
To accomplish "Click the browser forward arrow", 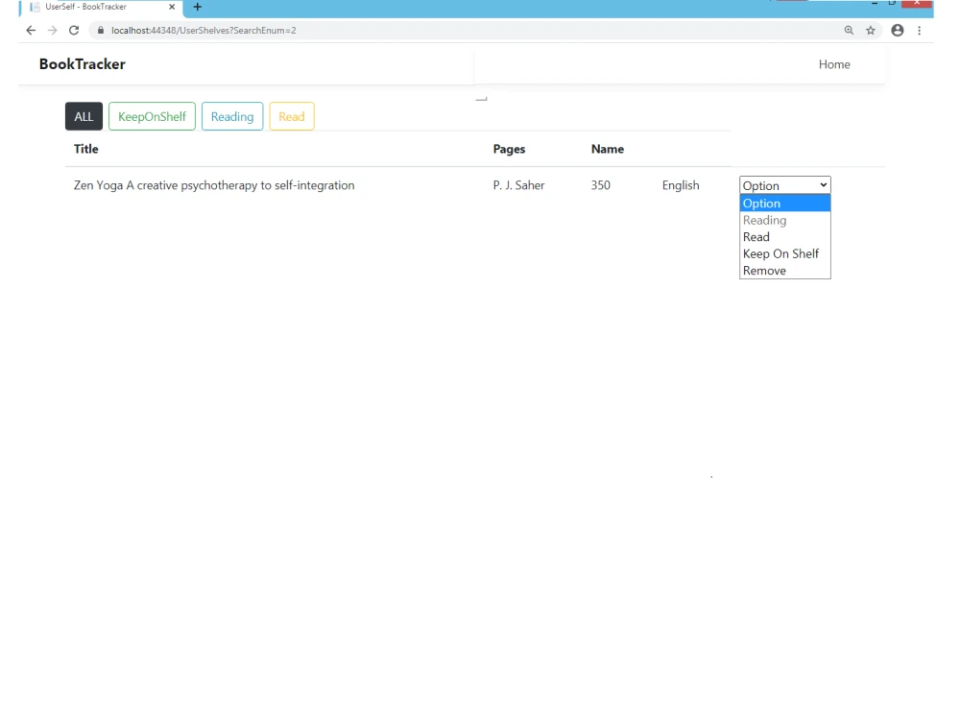I will click(52, 30).
